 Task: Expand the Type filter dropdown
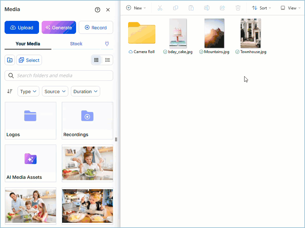click(x=28, y=92)
